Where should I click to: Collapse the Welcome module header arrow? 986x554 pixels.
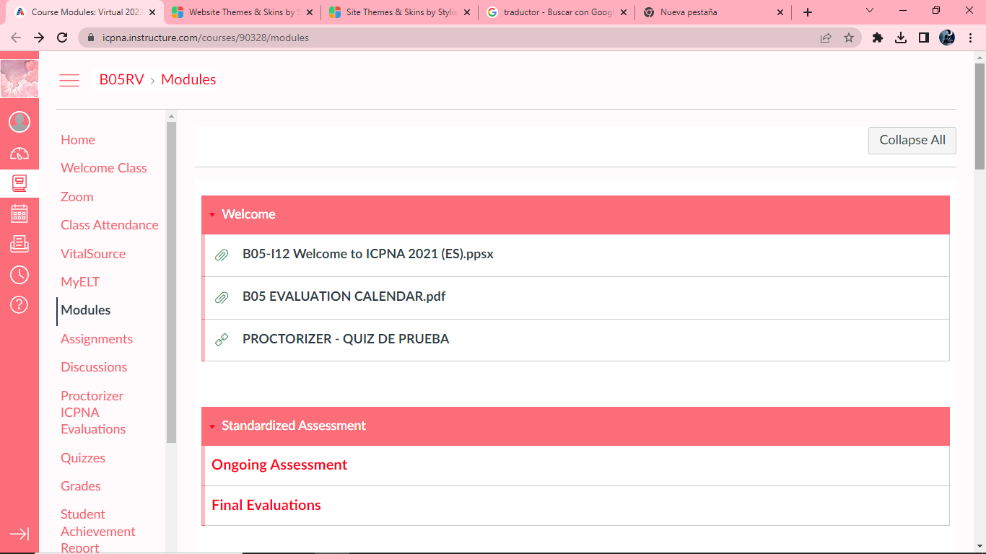click(212, 214)
